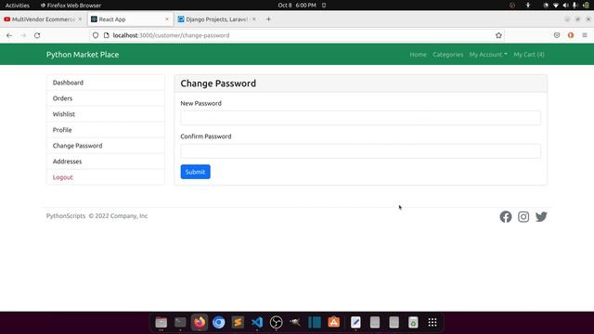Expand the My Account dropdown
Image resolution: width=594 pixels, height=334 pixels.
coord(488,55)
